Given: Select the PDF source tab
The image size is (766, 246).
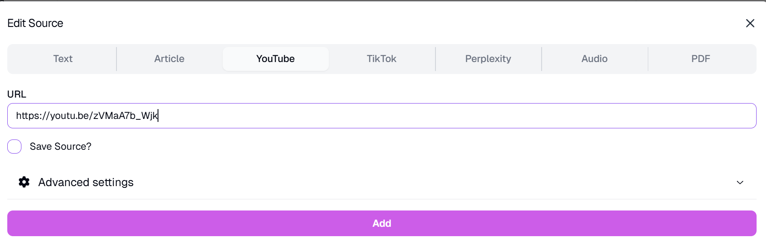Looking at the screenshot, I should coord(700,59).
